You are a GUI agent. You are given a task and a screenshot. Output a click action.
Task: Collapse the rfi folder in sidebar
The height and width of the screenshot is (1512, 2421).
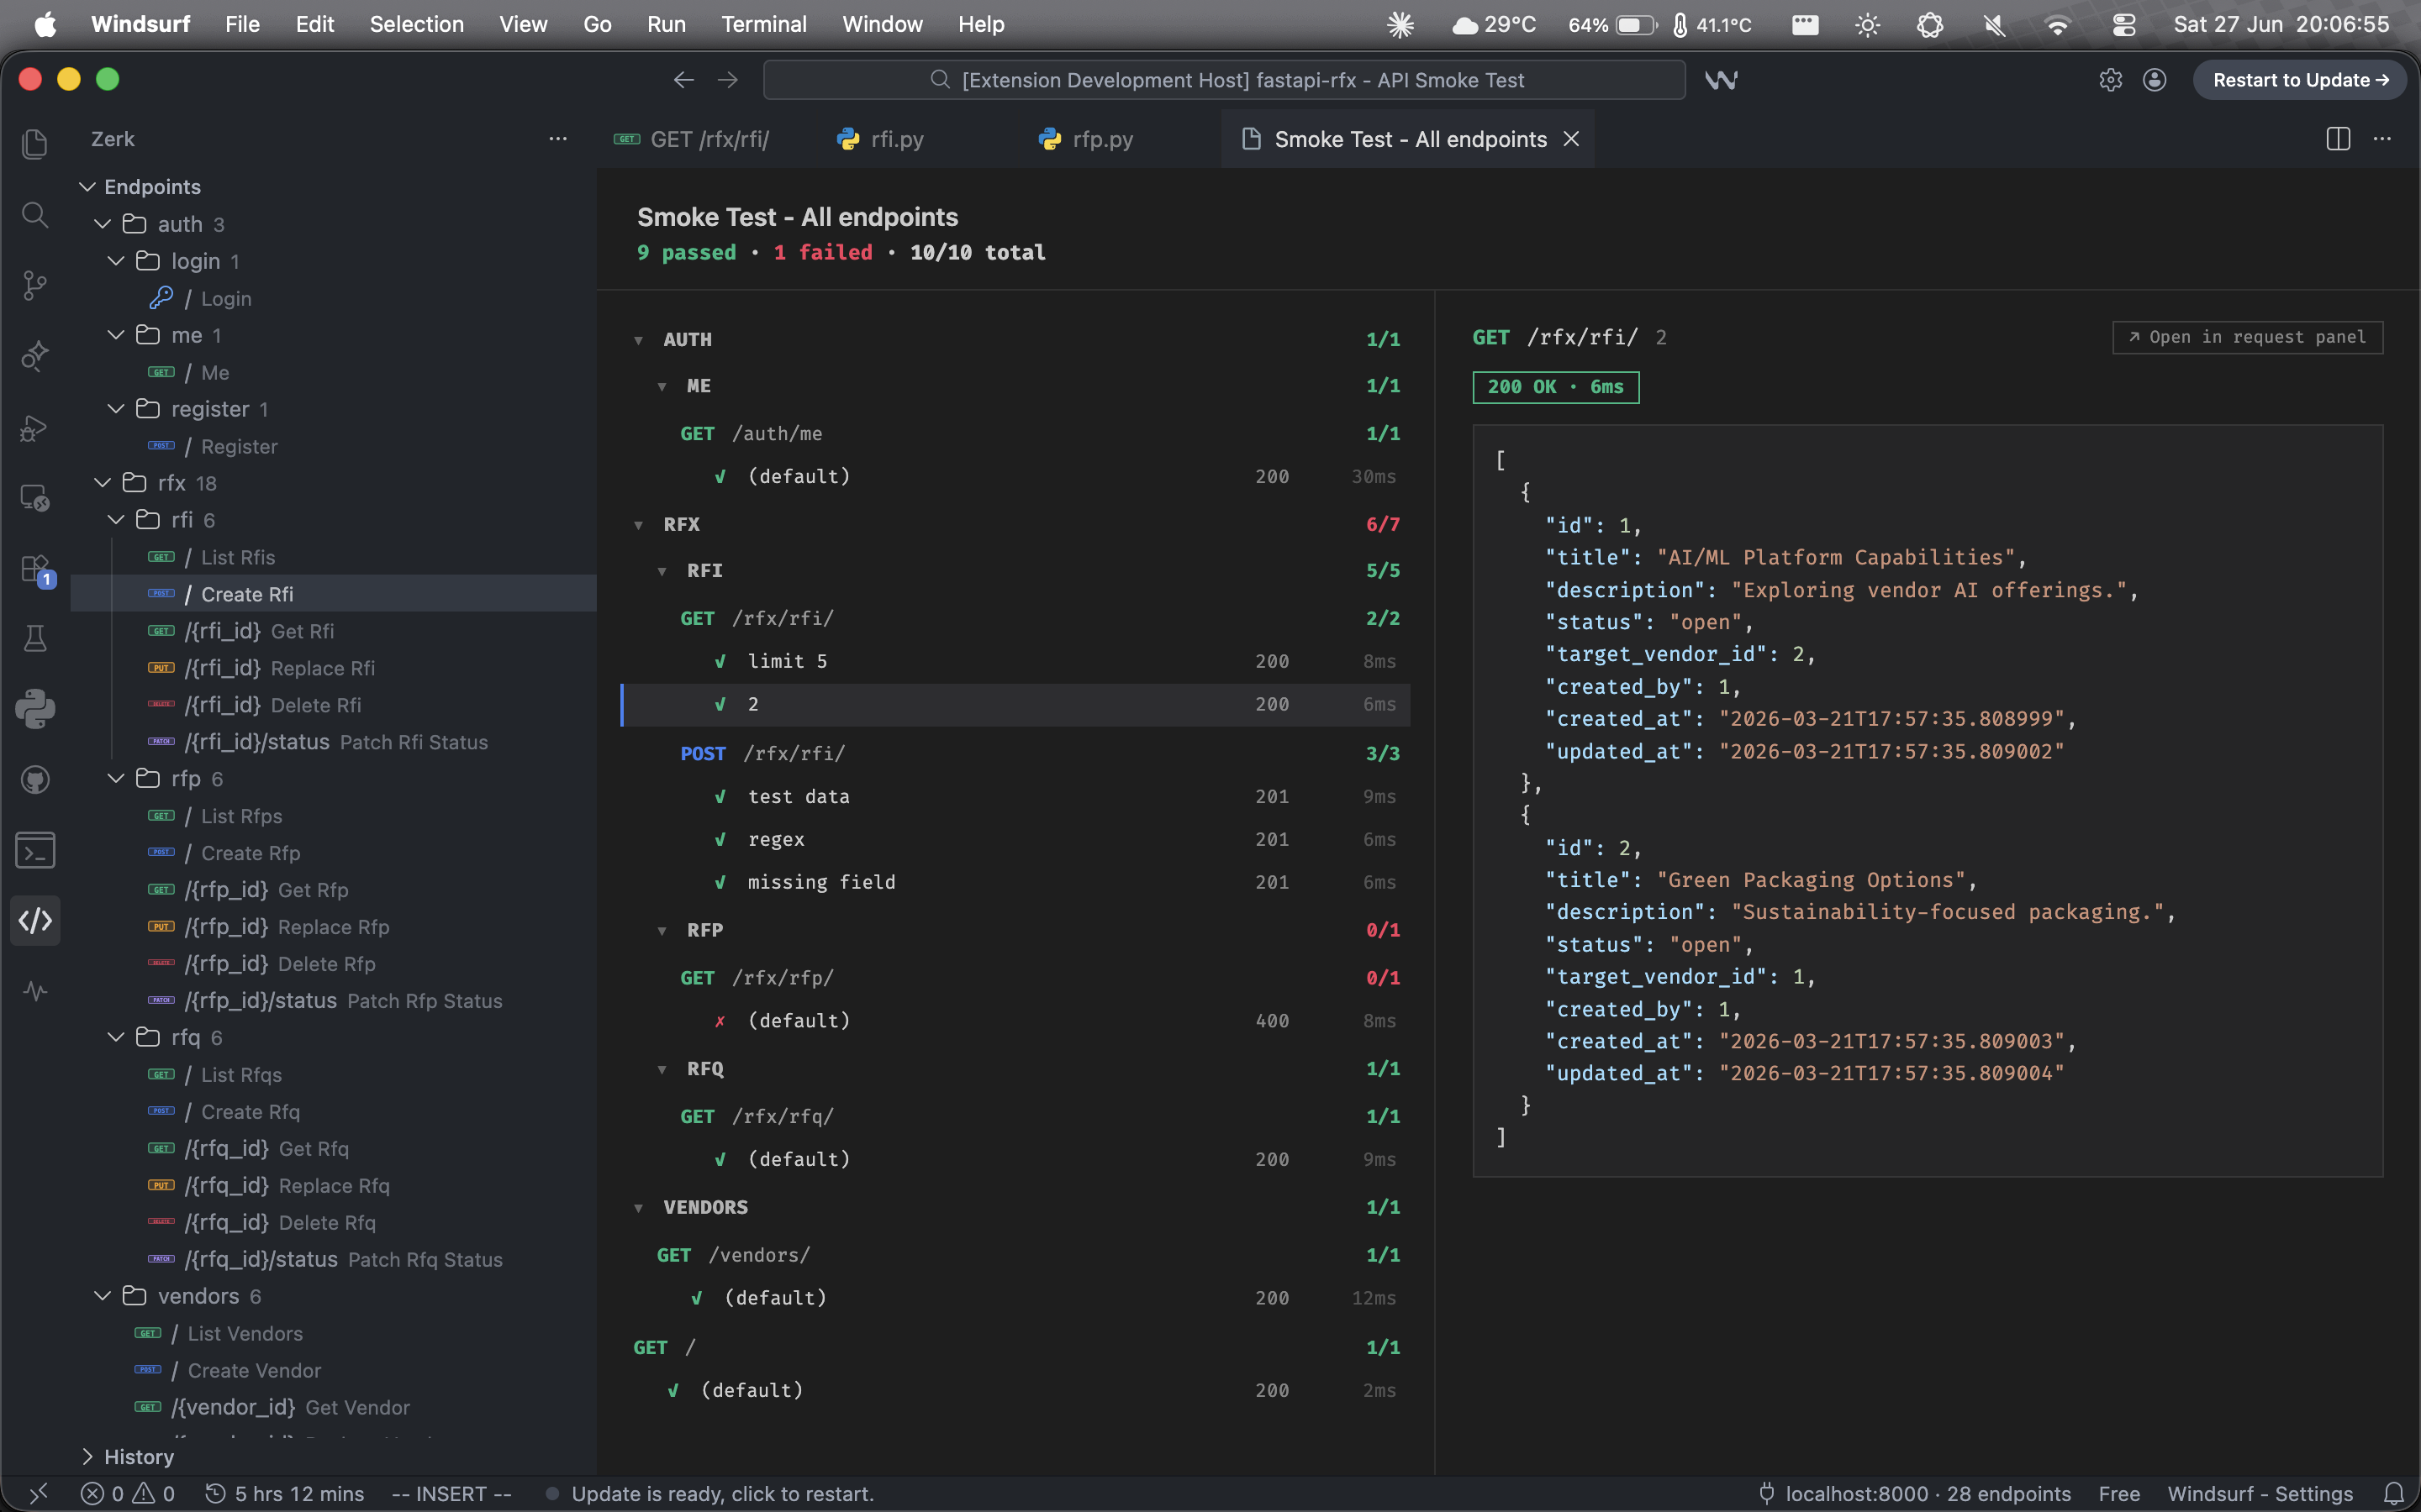coord(116,520)
